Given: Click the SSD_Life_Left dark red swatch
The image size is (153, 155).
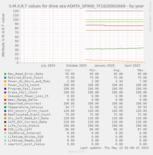Looking at the screenshot, I should [5, 129].
